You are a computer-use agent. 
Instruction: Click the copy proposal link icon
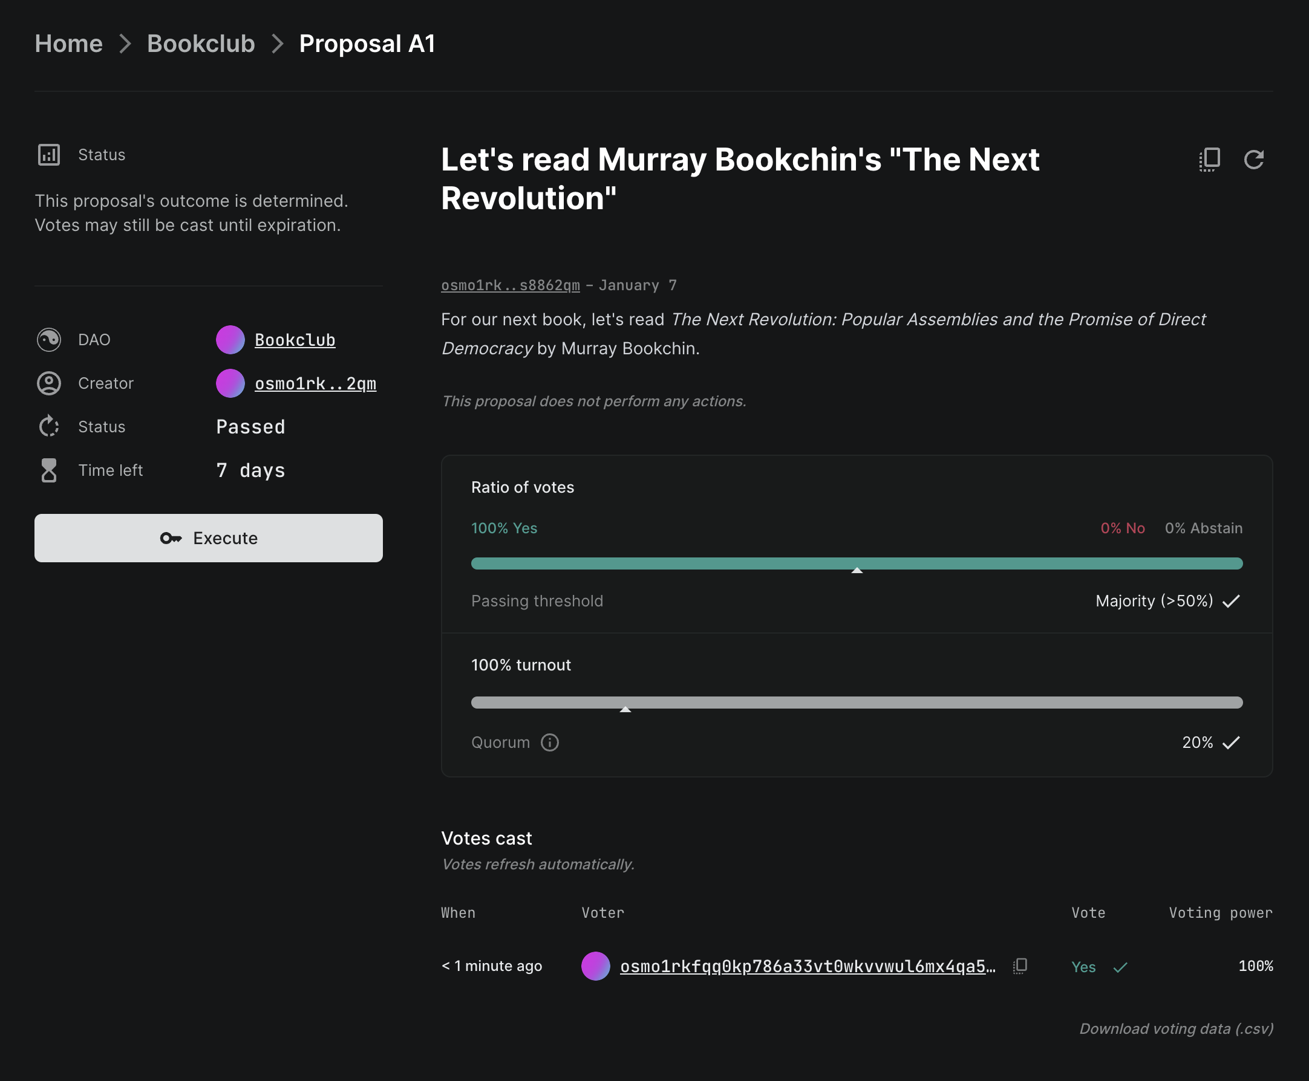click(1209, 160)
